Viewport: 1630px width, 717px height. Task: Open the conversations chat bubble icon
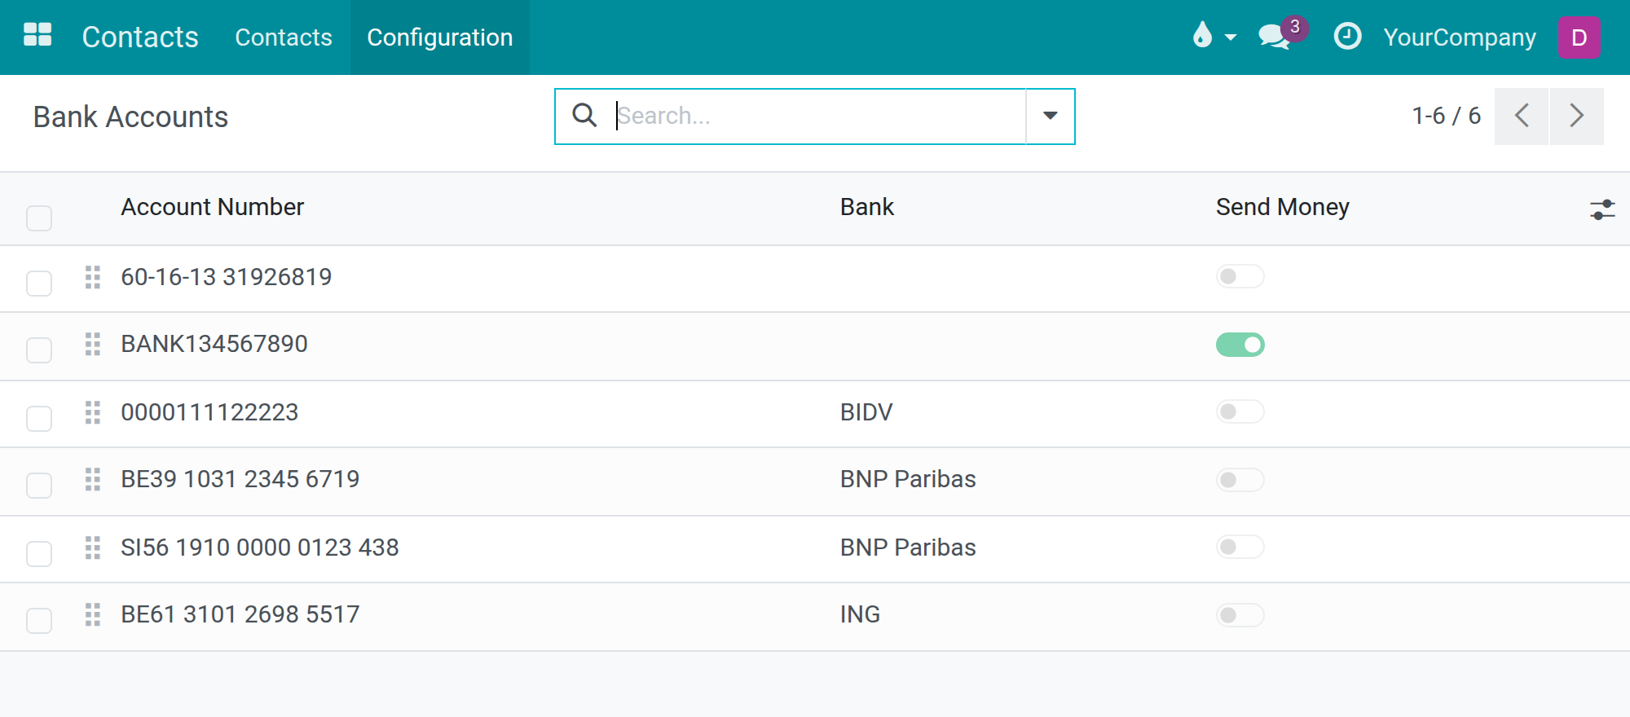1274,37
